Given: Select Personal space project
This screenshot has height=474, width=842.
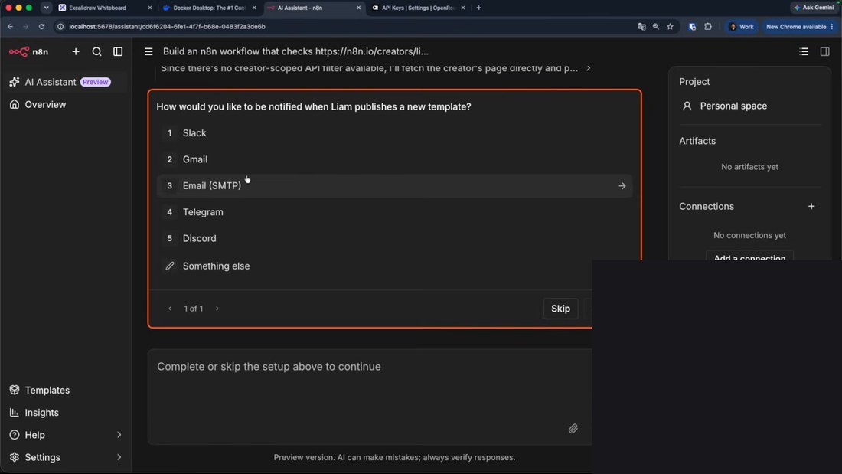Looking at the screenshot, I should [724, 106].
